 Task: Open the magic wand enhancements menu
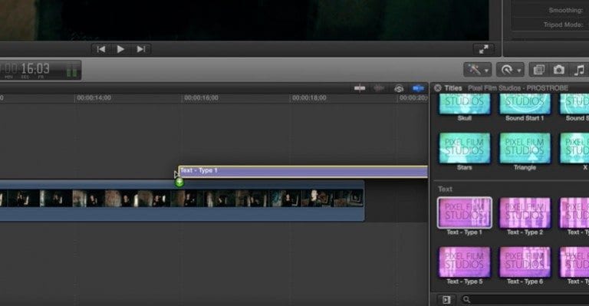point(478,70)
